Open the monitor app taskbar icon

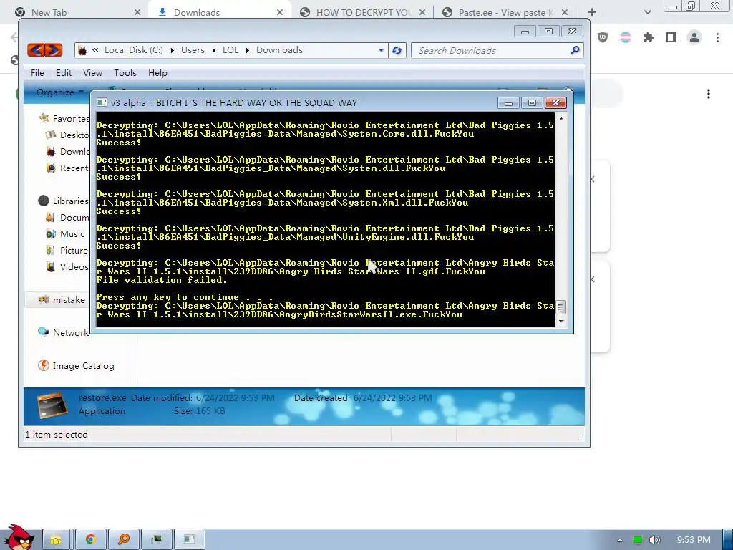click(157, 540)
